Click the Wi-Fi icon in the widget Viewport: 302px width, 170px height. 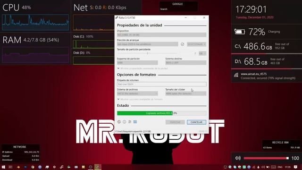click(x=236, y=76)
